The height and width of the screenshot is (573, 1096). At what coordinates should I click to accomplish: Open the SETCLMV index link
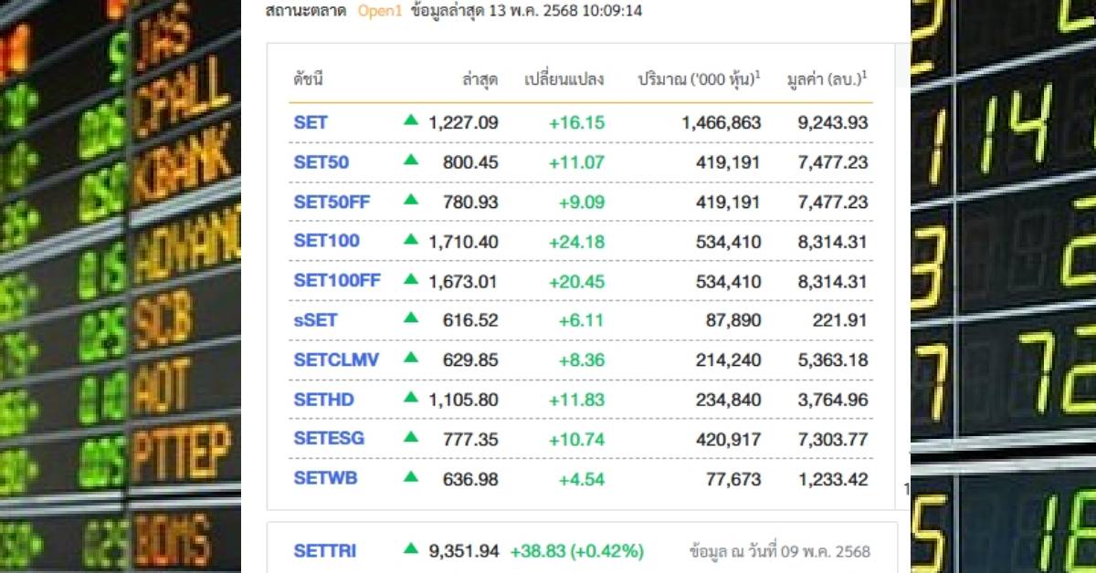pos(336,359)
